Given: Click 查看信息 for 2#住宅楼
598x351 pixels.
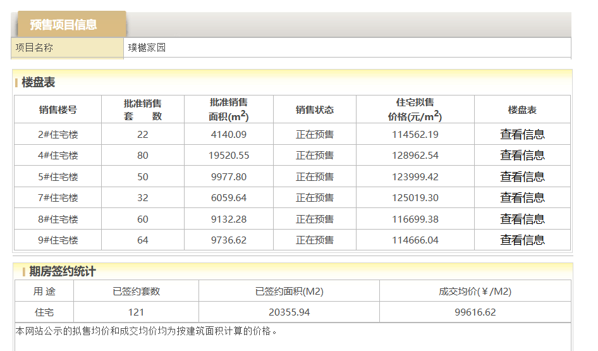Looking at the screenshot, I should [522, 134].
